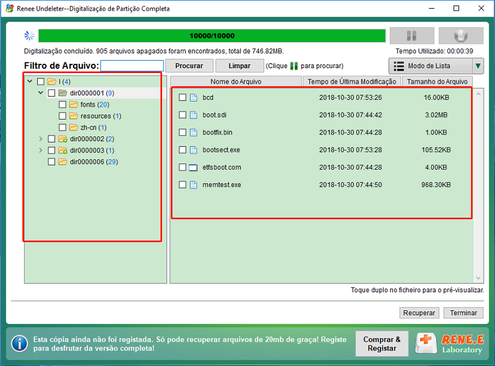Click the fonts folder icon

(74, 104)
